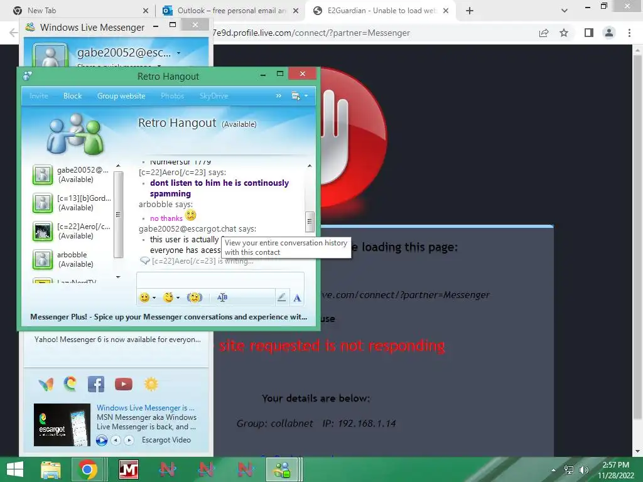The width and height of the screenshot is (643, 482).
Task: Open the Facebook tab icon
Action: [96, 385]
